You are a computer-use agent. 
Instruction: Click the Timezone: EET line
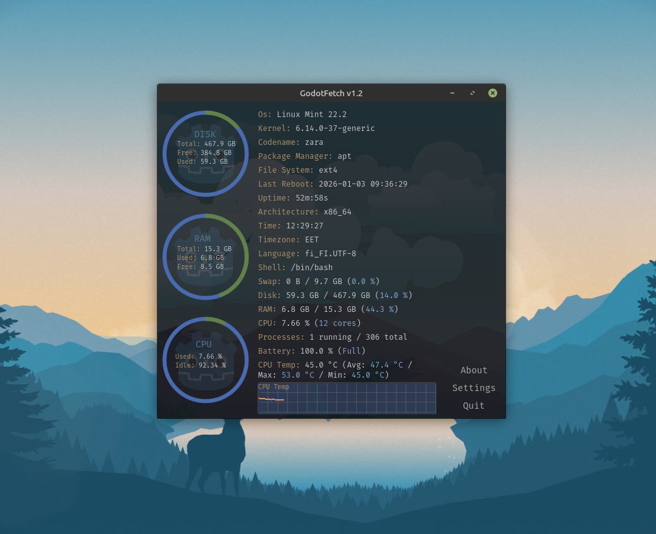tap(288, 239)
